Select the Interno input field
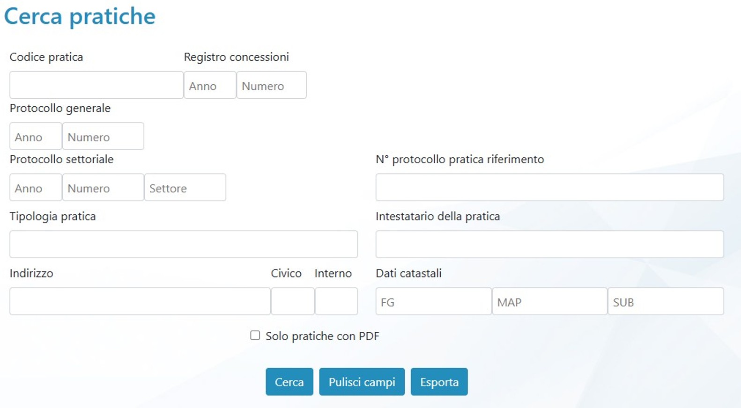Viewport: 741px width, 408px height. (x=336, y=301)
